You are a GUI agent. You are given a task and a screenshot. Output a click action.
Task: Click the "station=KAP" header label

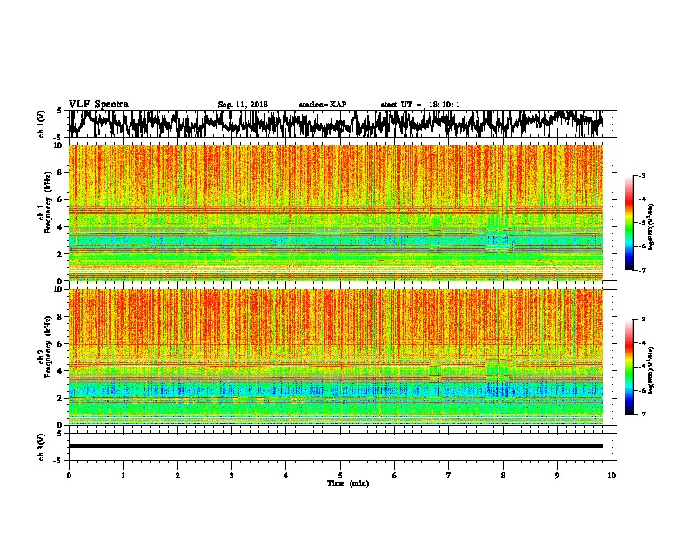tap(323, 105)
